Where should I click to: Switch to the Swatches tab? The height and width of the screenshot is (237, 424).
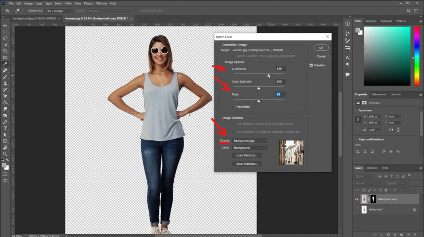click(371, 21)
